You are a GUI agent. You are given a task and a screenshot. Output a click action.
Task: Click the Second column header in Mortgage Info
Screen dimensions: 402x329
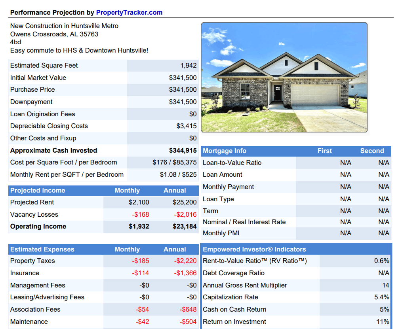[372, 151]
